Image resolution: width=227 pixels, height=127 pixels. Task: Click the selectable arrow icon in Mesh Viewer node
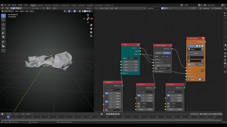coord(200,46)
